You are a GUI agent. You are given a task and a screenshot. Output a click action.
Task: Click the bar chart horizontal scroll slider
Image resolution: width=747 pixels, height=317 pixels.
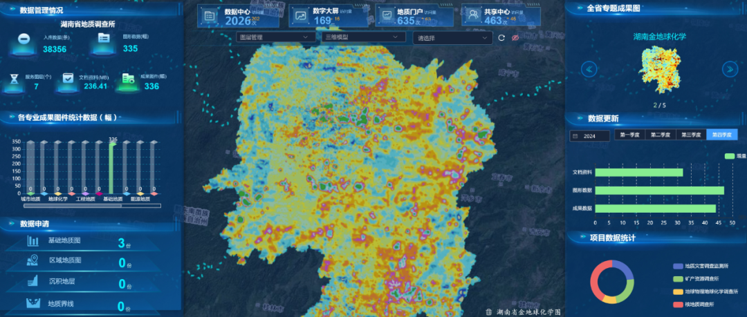pos(92,205)
